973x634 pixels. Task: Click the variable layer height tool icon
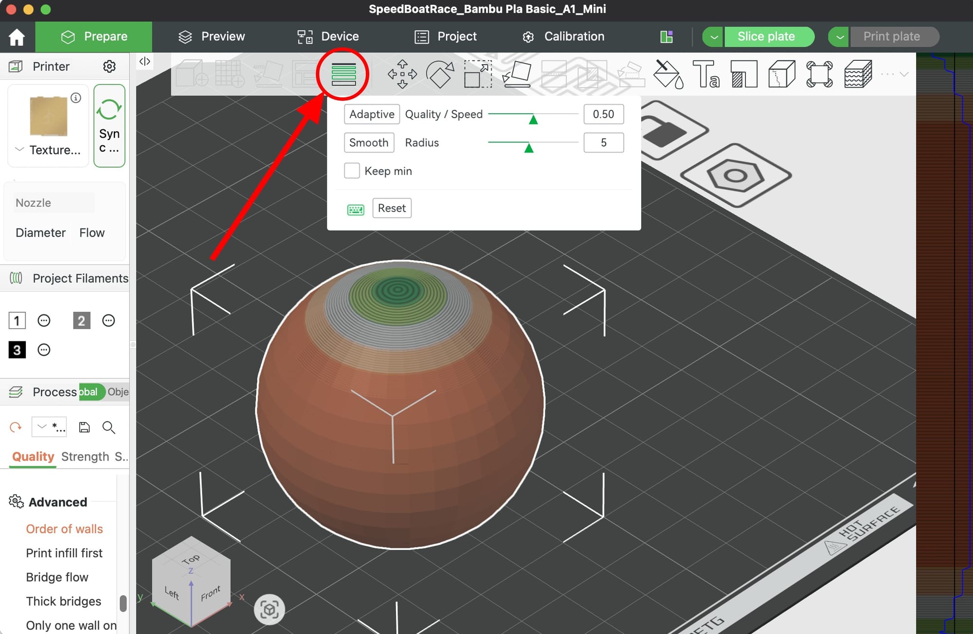343,74
